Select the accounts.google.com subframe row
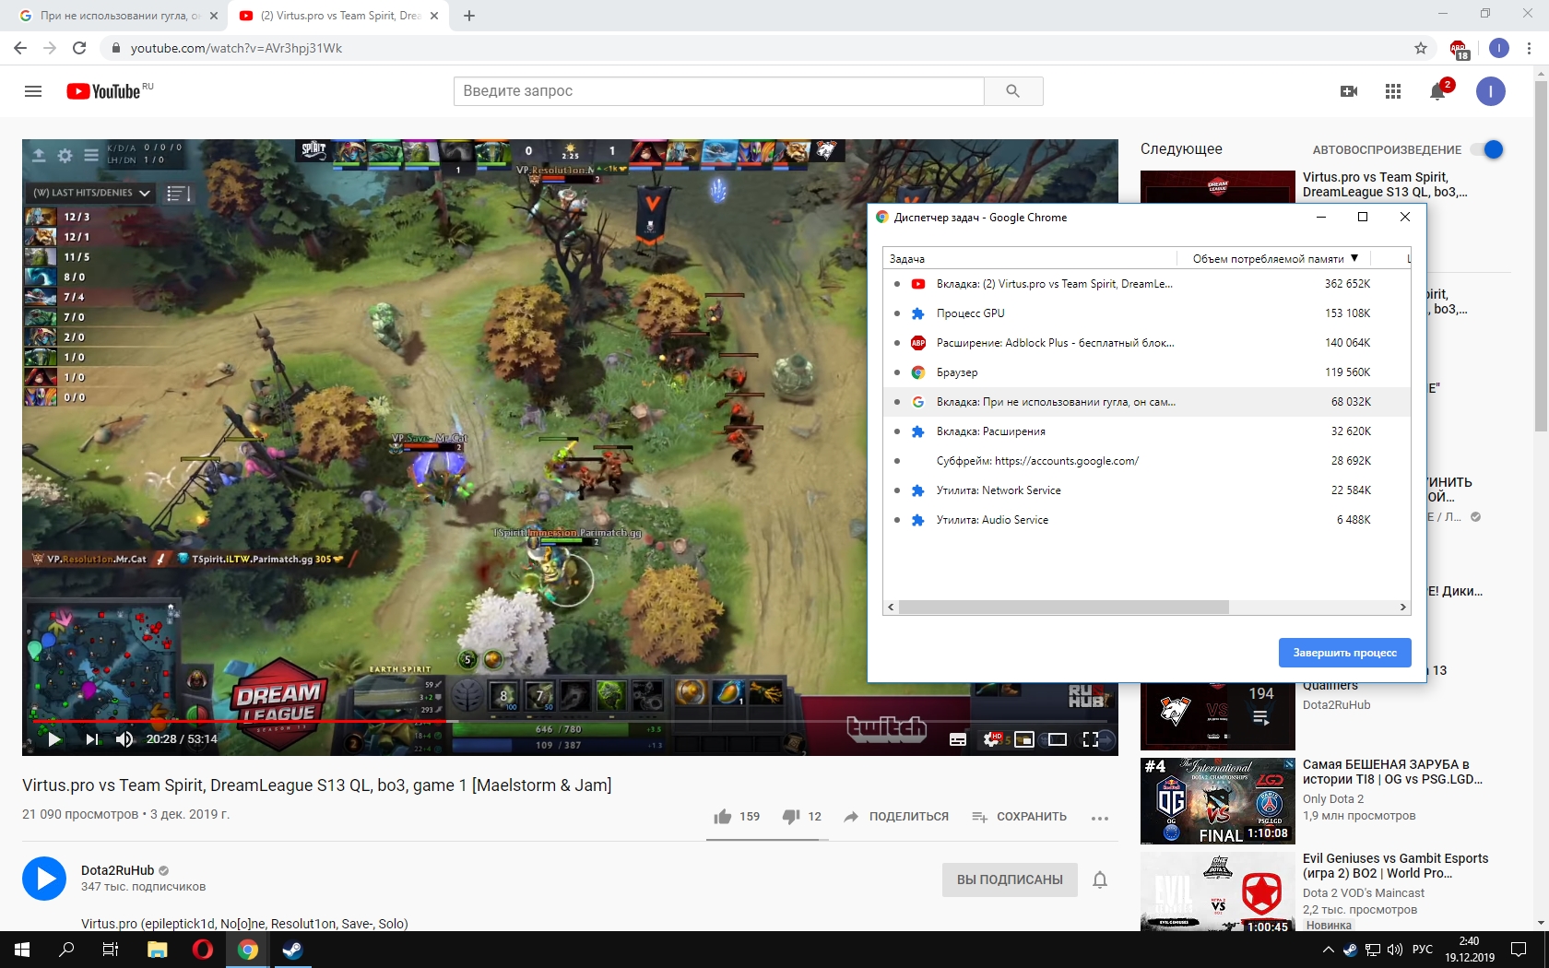 pyautogui.click(x=1146, y=461)
